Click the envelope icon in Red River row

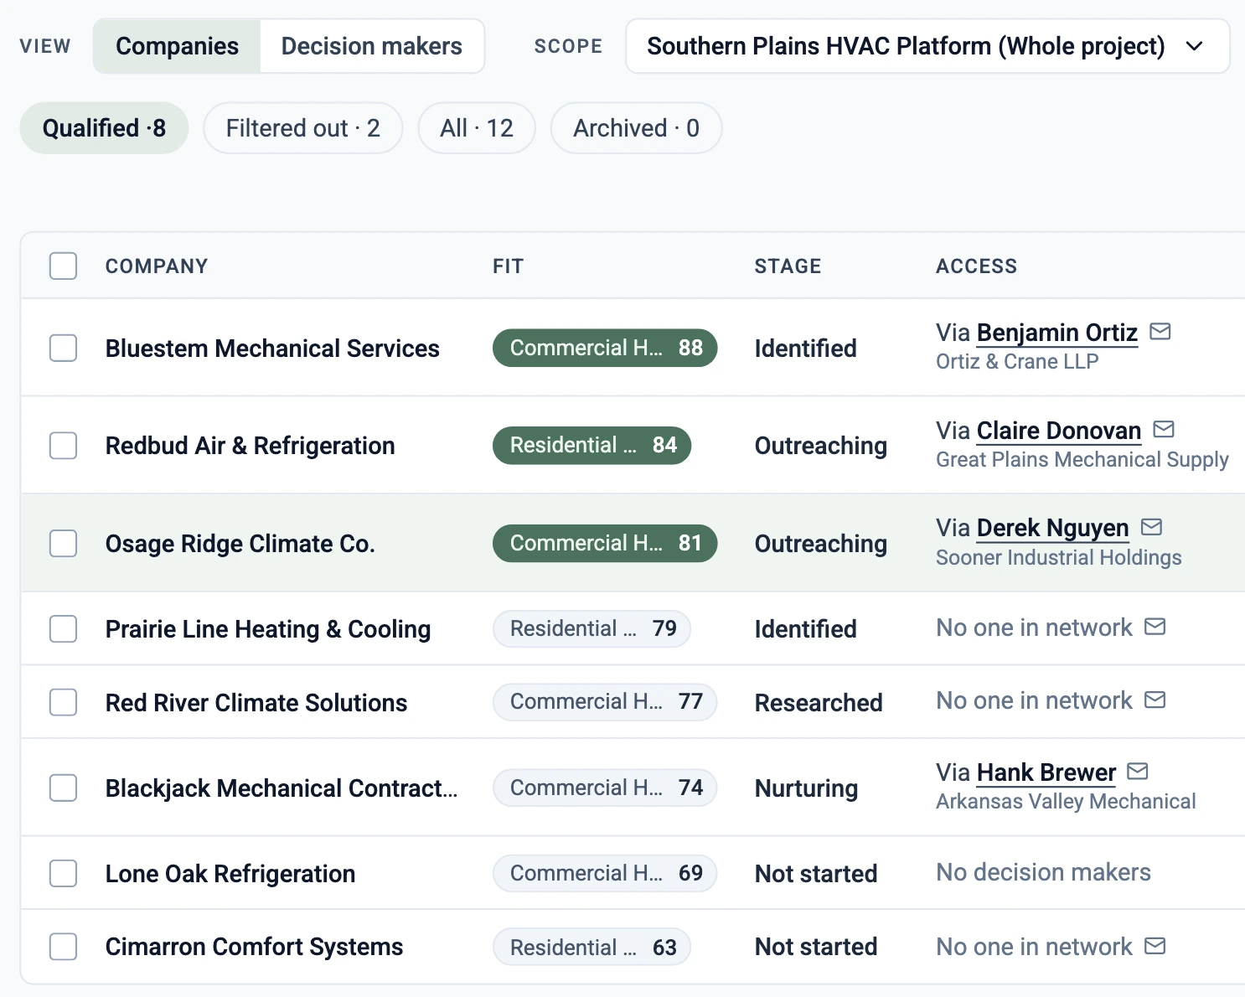(x=1155, y=700)
